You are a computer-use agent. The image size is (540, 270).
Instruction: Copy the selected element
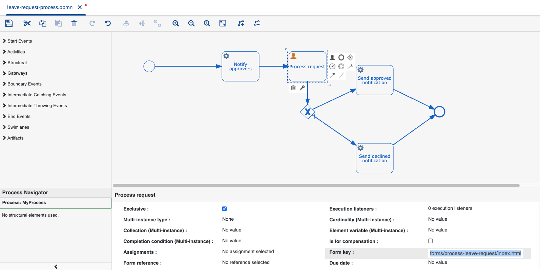click(x=43, y=23)
